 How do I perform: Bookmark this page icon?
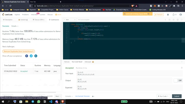click(30, 6)
